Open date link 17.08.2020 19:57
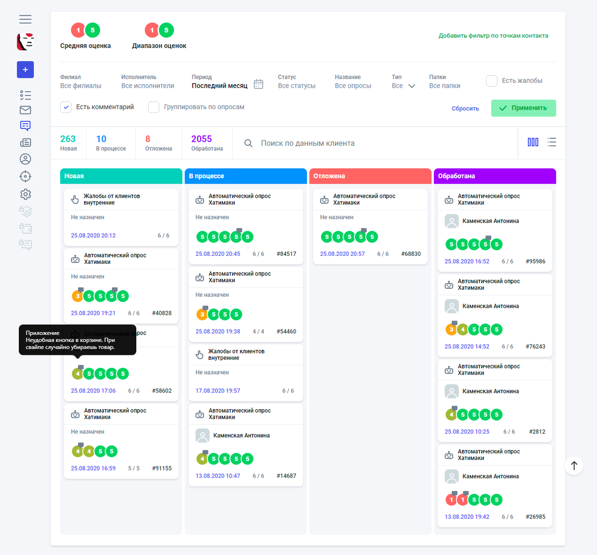This screenshot has width=597, height=555. [218, 391]
